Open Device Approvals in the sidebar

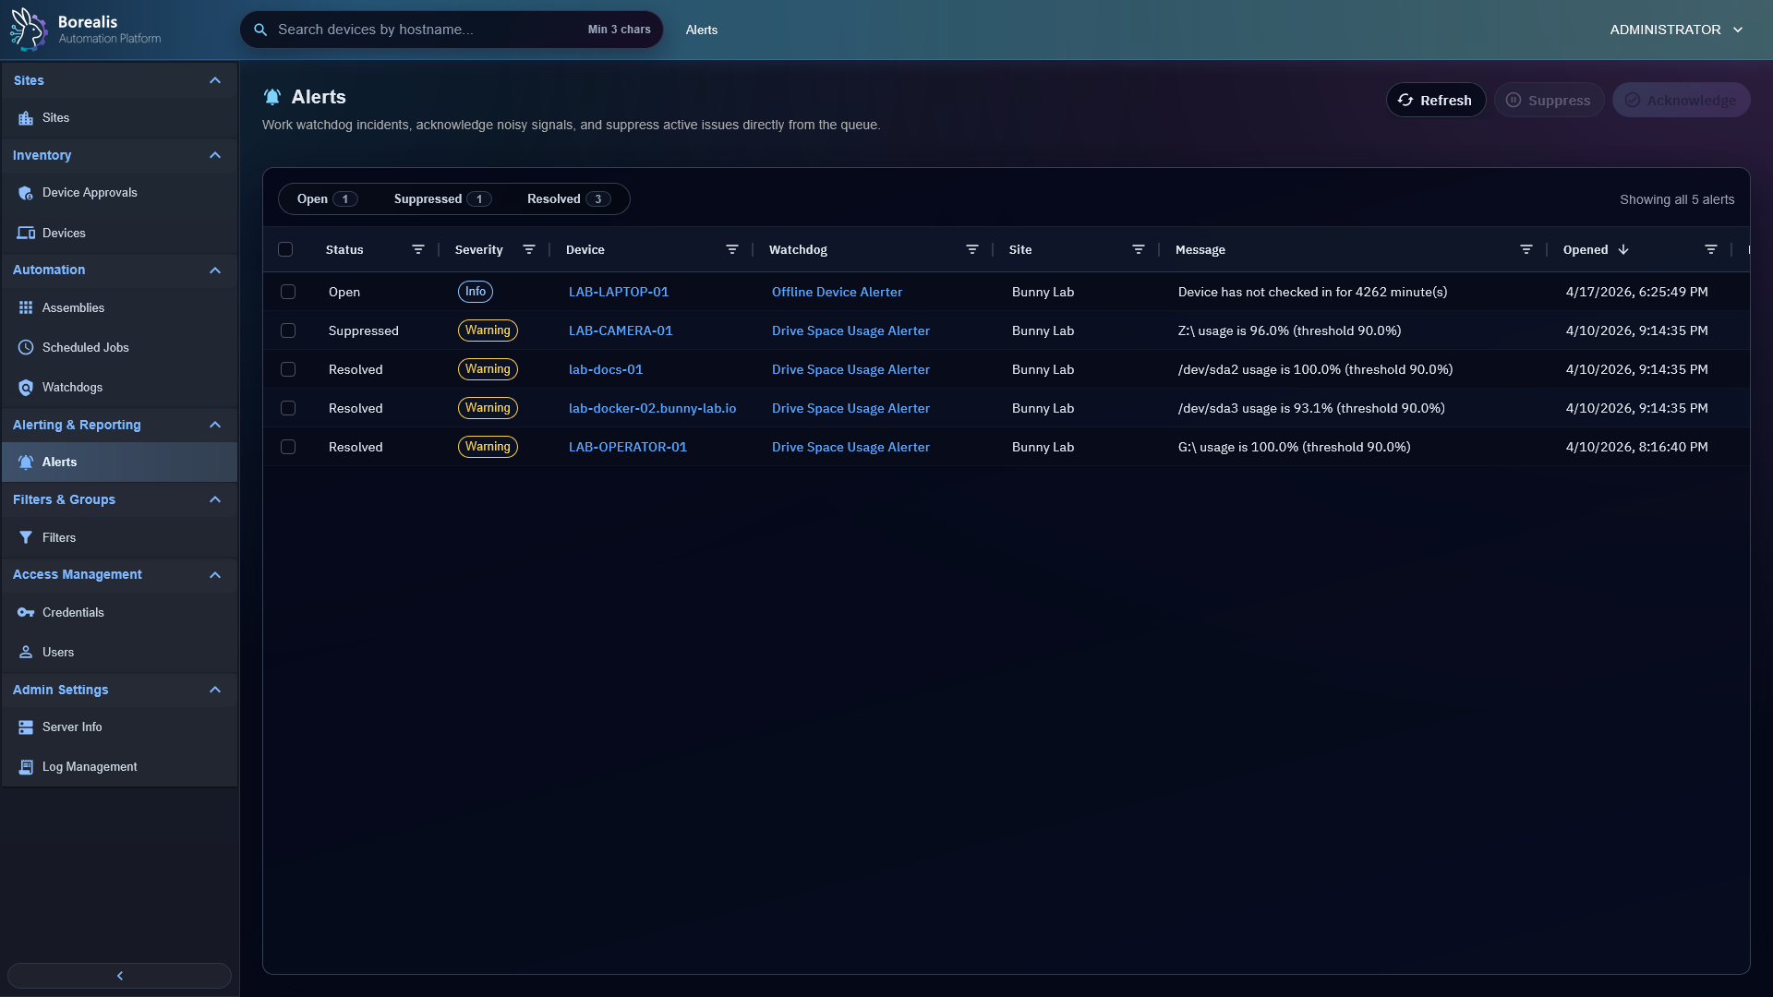point(119,193)
